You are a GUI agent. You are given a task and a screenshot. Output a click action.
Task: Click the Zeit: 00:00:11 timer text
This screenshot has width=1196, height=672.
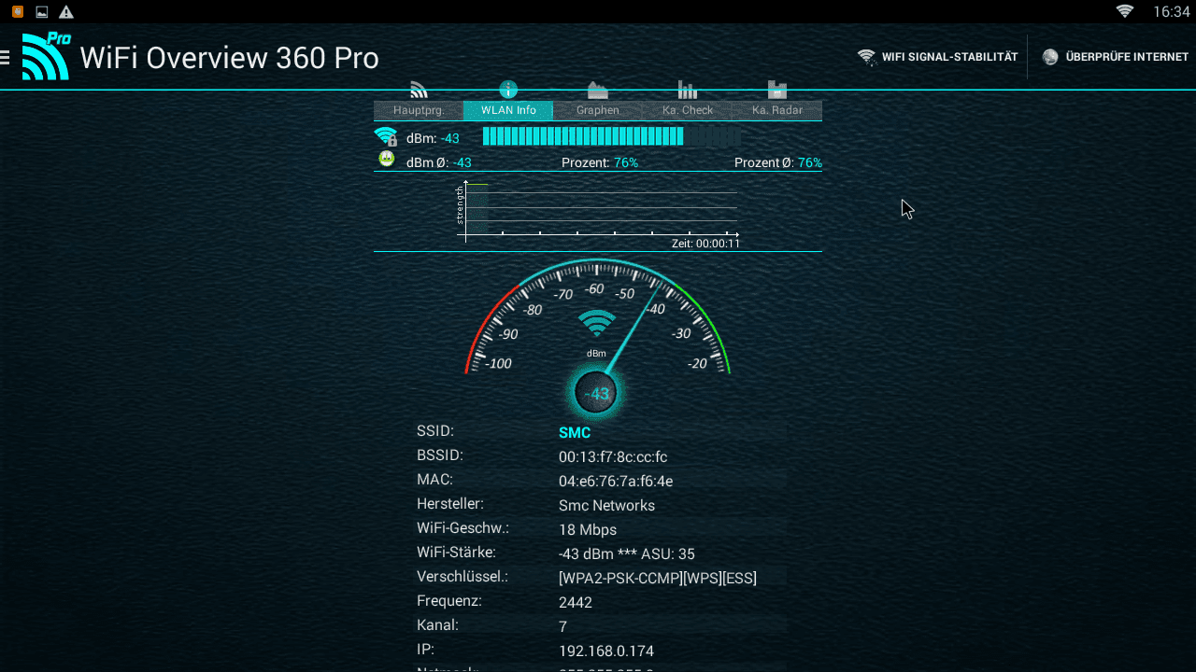point(705,244)
